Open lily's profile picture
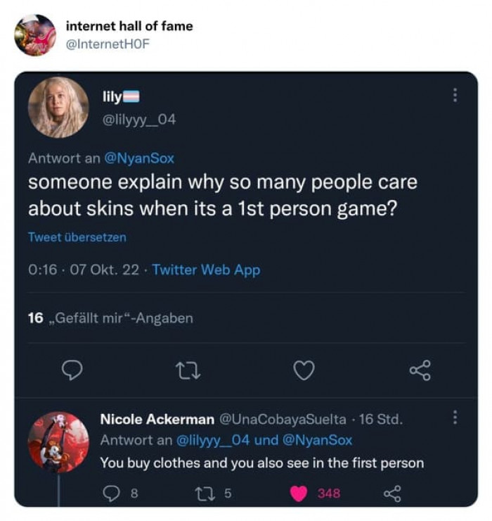This screenshot has height=521, width=492. tap(58, 107)
